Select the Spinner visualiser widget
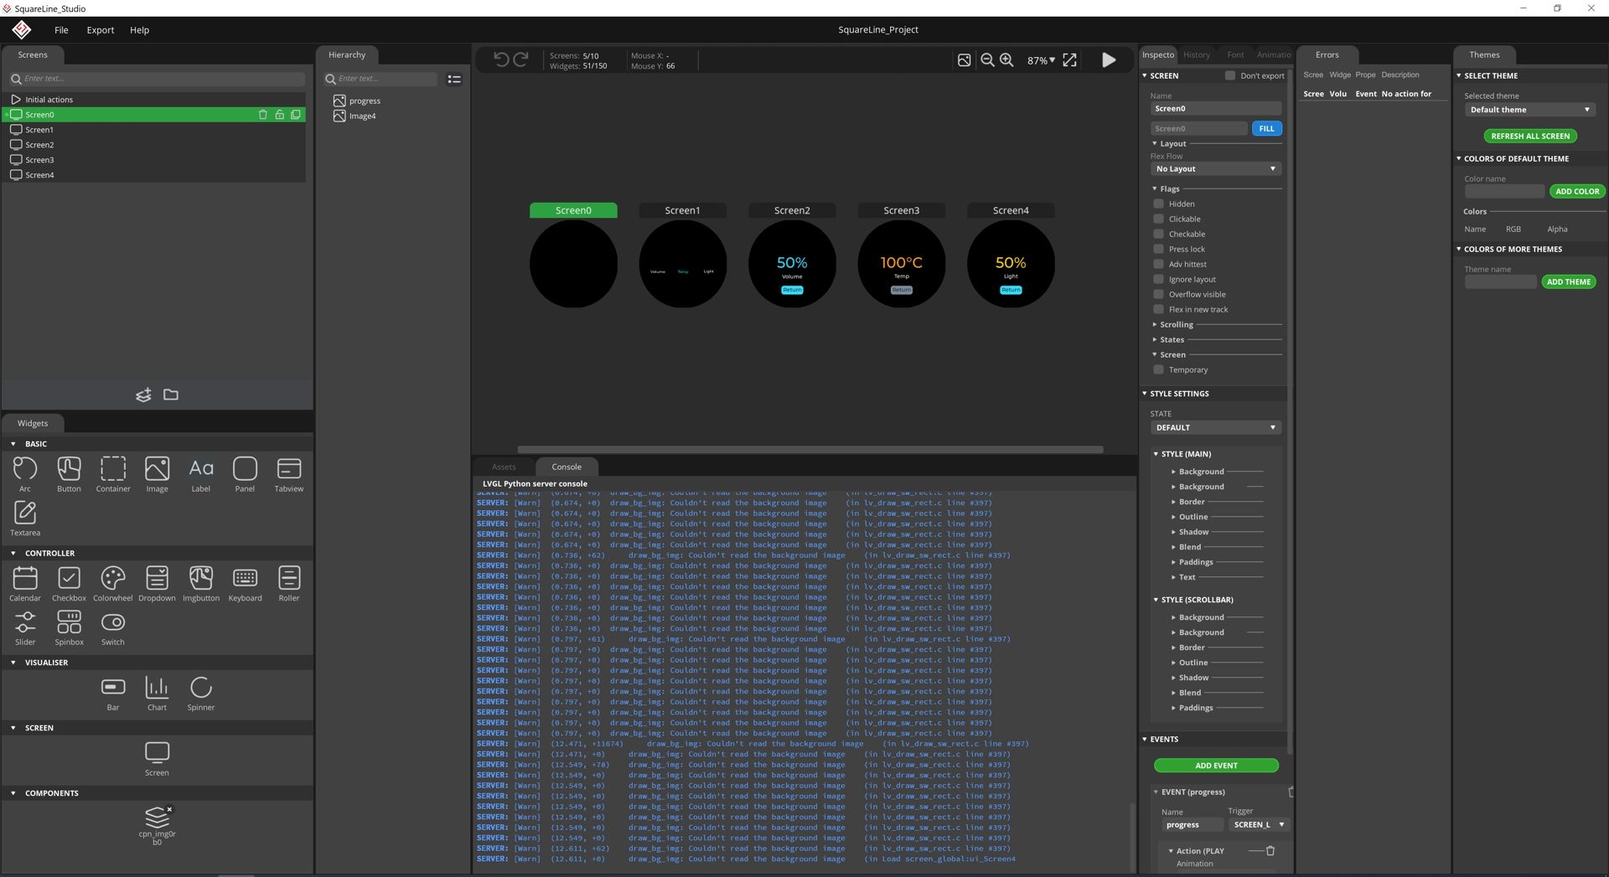This screenshot has height=877, width=1609. pyautogui.click(x=200, y=689)
